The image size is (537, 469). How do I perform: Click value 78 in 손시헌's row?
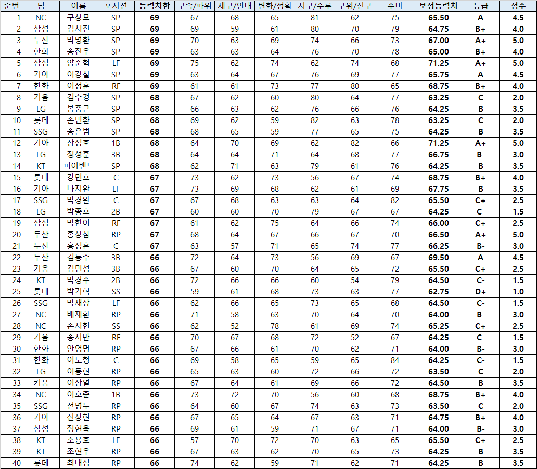coord(275,326)
